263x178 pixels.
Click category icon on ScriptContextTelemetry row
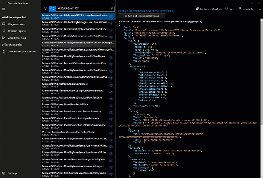pos(111,92)
